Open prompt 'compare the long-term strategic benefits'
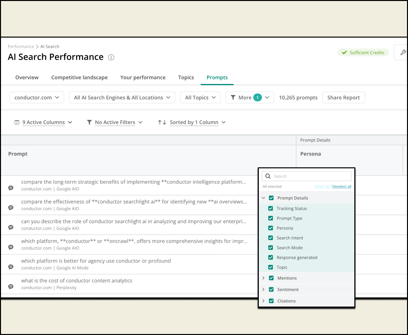 click(133, 182)
